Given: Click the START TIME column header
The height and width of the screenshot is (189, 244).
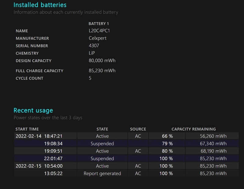Looking at the screenshot, I should [27, 129].
